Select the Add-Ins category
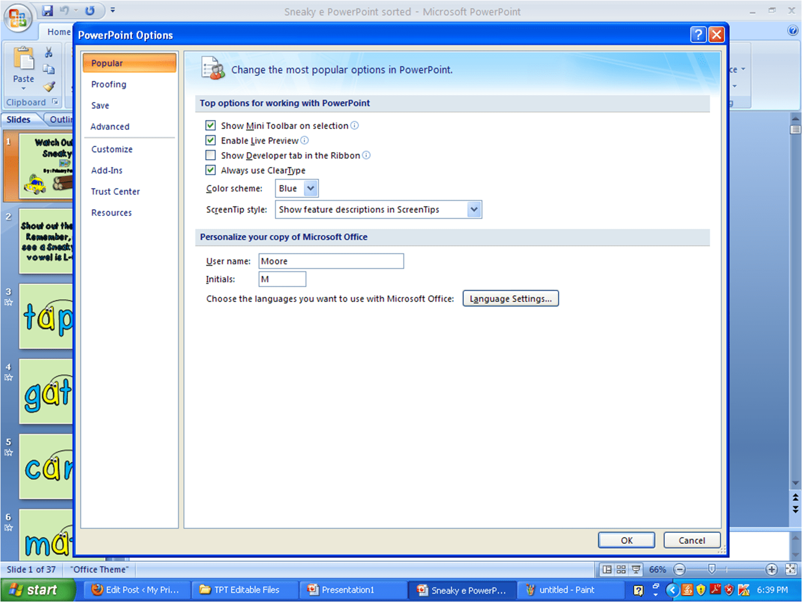 pyautogui.click(x=130, y=170)
